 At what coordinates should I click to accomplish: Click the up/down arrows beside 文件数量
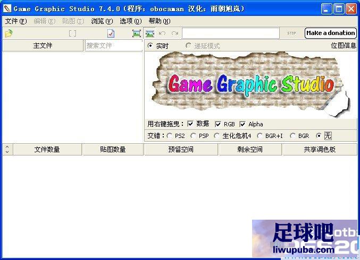click(x=7, y=149)
